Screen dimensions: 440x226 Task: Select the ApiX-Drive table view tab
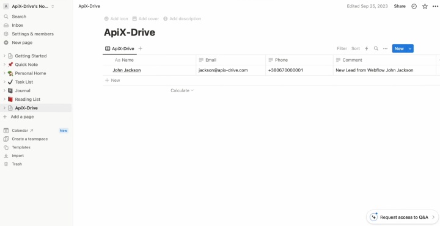pyautogui.click(x=120, y=48)
